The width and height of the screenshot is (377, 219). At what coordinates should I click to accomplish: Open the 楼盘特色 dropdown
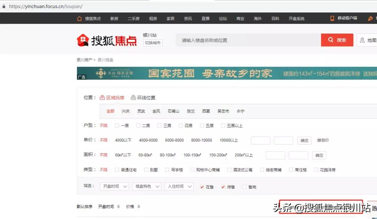[147, 186]
